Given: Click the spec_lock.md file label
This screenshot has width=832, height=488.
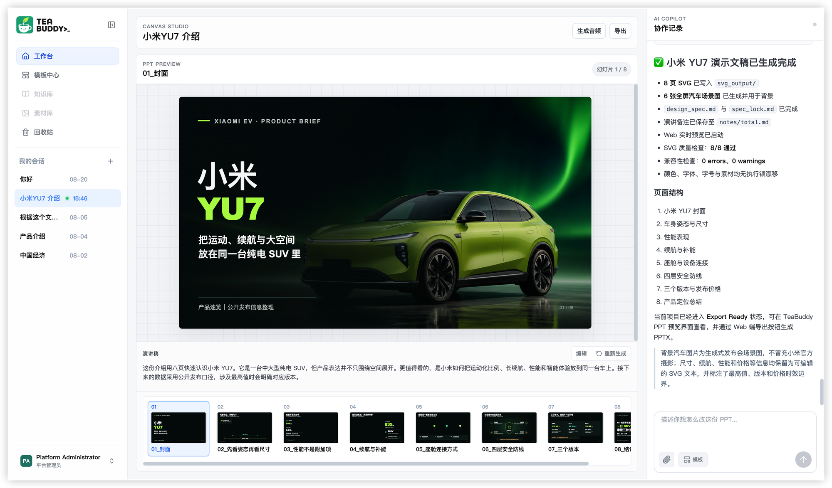Looking at the screenshot, I should tap(753, 109).
